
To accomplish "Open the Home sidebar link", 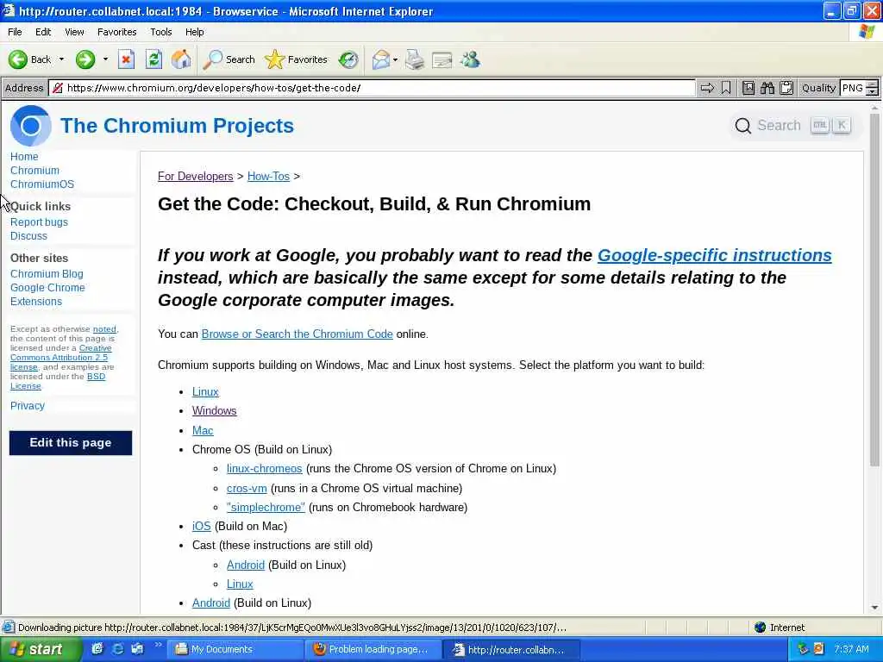I will pos(24,157).
